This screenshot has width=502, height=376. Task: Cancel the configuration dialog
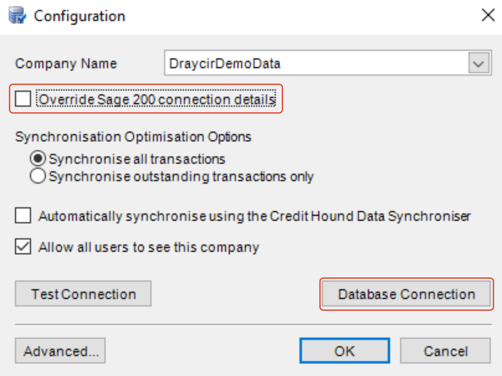pyautogui.click(x=445, y=351)
